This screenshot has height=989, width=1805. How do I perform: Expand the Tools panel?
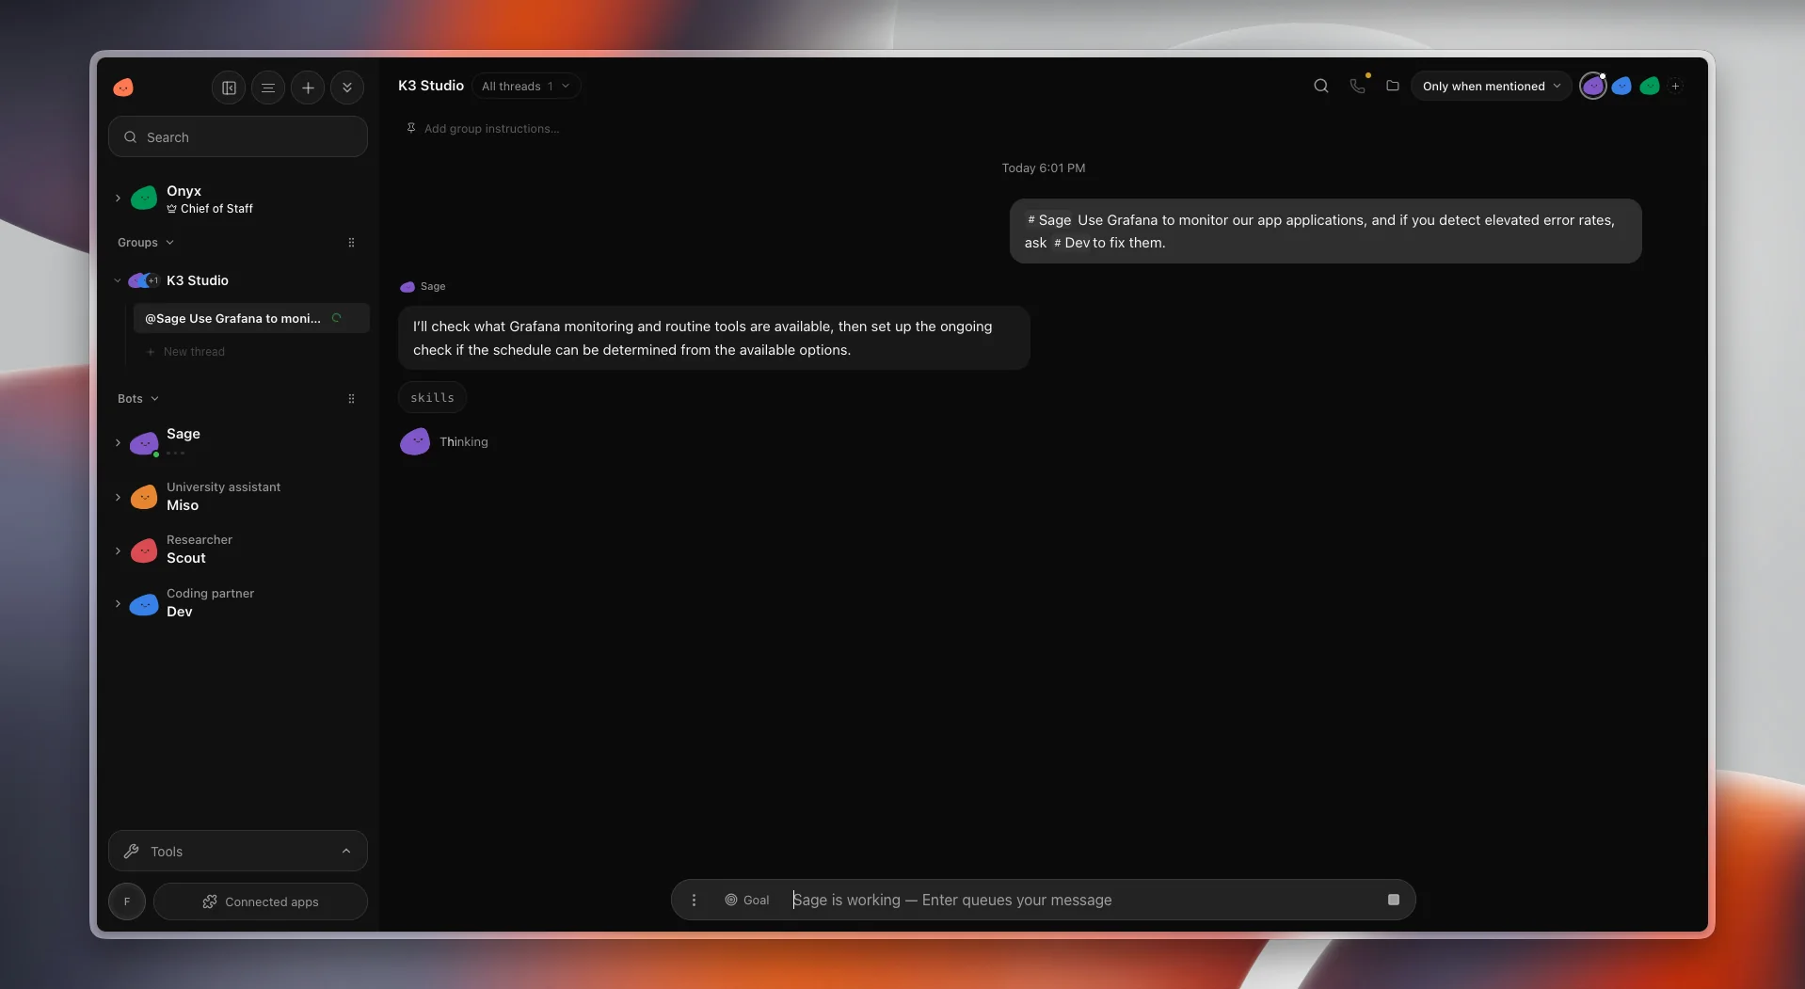click(238, 852)
